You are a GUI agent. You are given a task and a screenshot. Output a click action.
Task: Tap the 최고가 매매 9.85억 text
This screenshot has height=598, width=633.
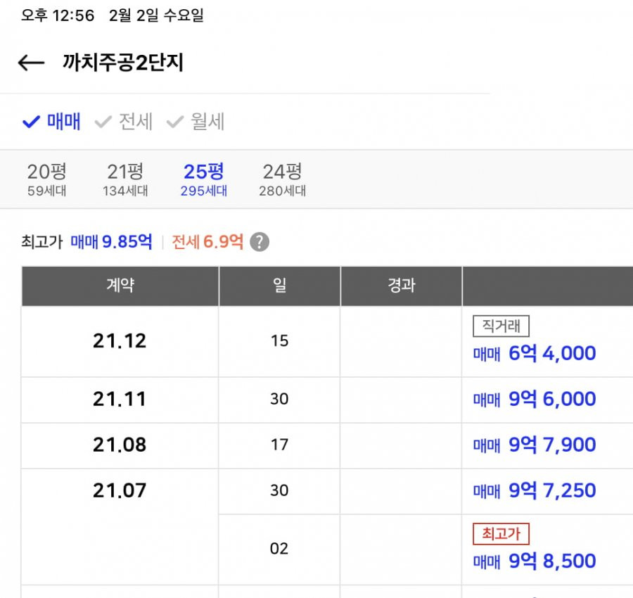[110, 242]
